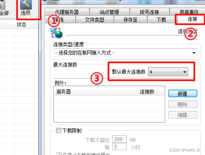Click the 服务器 column header
The image size is (205, 155).
[96, 92]
